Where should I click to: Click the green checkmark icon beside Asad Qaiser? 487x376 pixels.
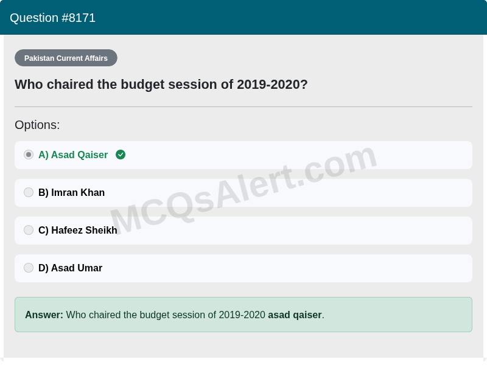pos(121,155)
